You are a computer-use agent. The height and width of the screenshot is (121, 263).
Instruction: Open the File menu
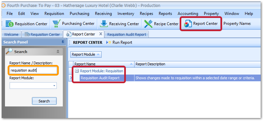pyautogui.click(x=10, y=14)
